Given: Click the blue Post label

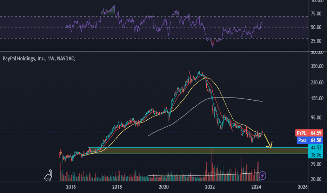Looking at the screenshot, I should (302, 140).
